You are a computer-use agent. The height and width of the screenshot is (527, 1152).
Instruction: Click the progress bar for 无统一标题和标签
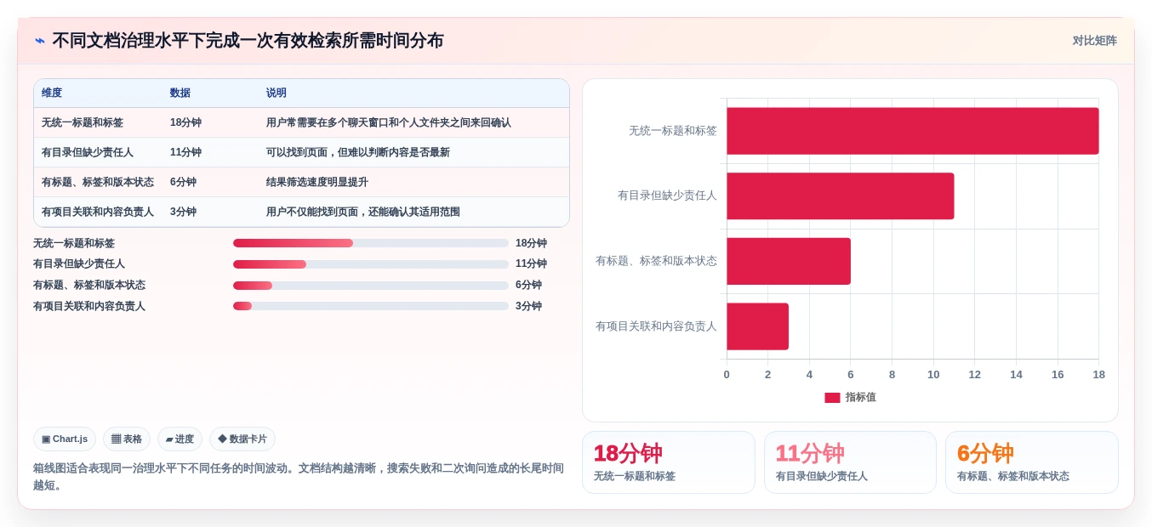pyautogui.click(x=371, y=243)
